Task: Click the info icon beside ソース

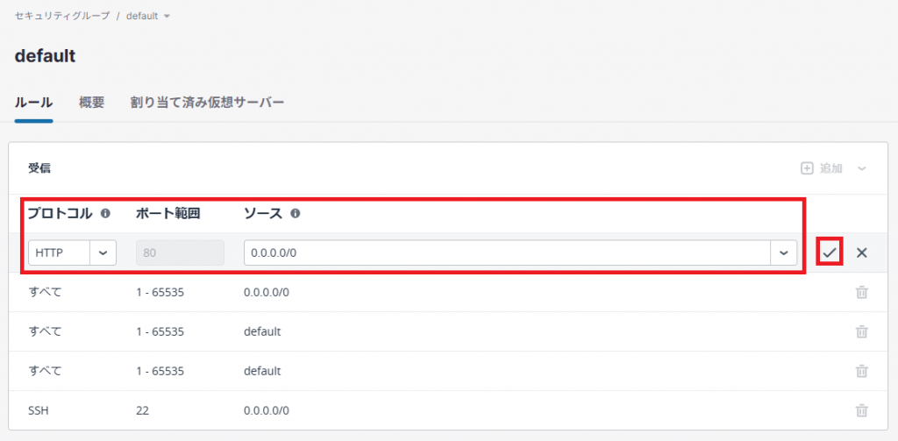Action: [295, 213]
